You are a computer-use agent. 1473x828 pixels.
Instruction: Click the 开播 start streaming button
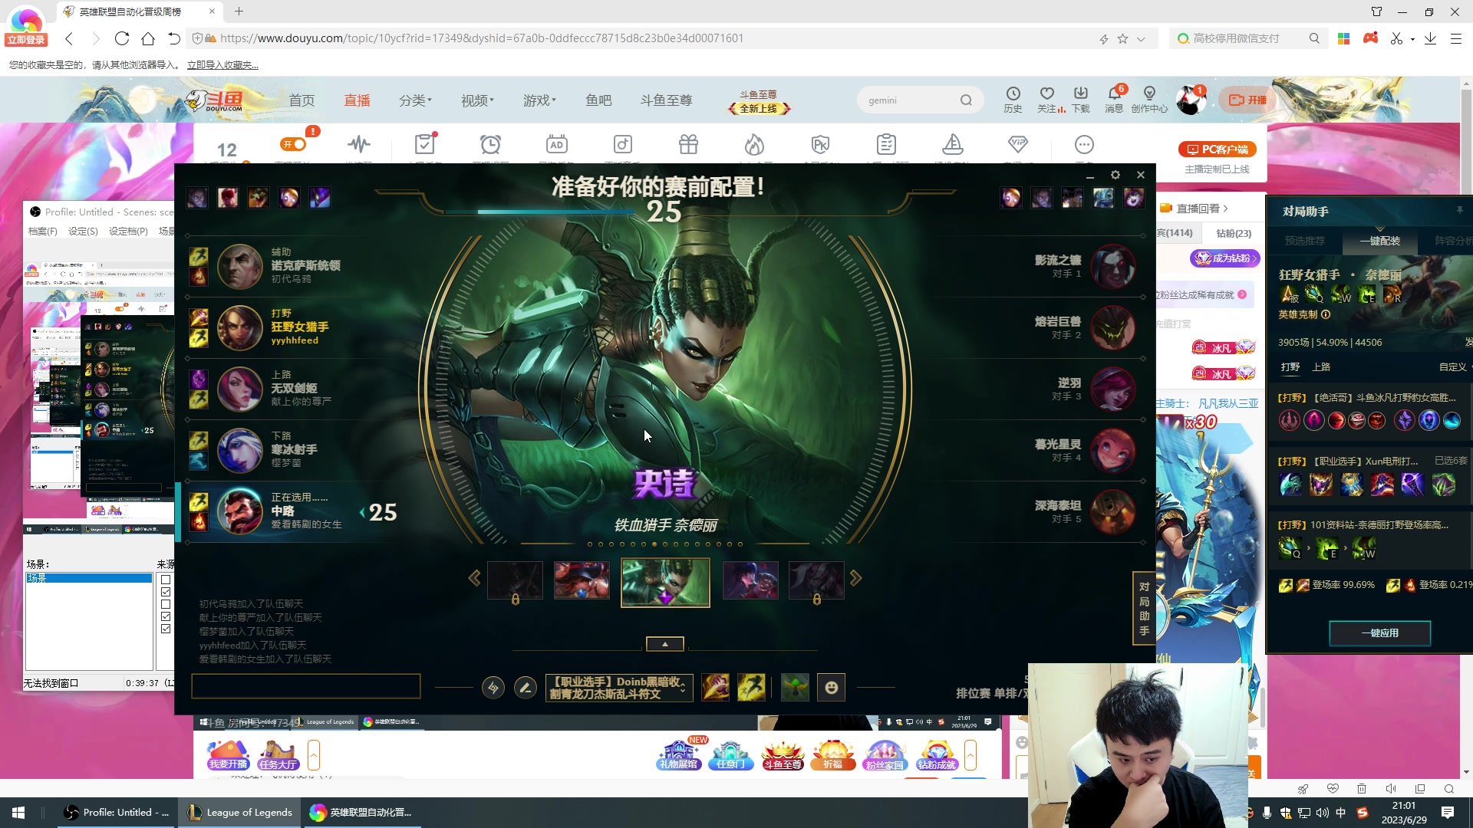(x=1248, y=100)
